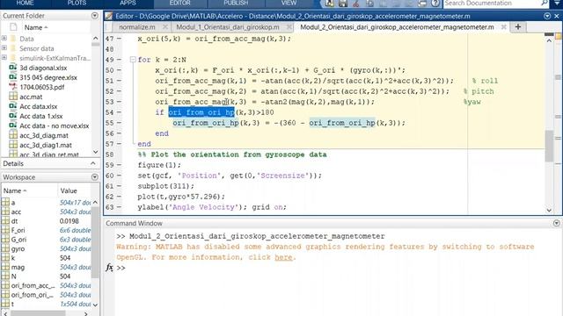Expand the Details panel

[x=93, y=163]
